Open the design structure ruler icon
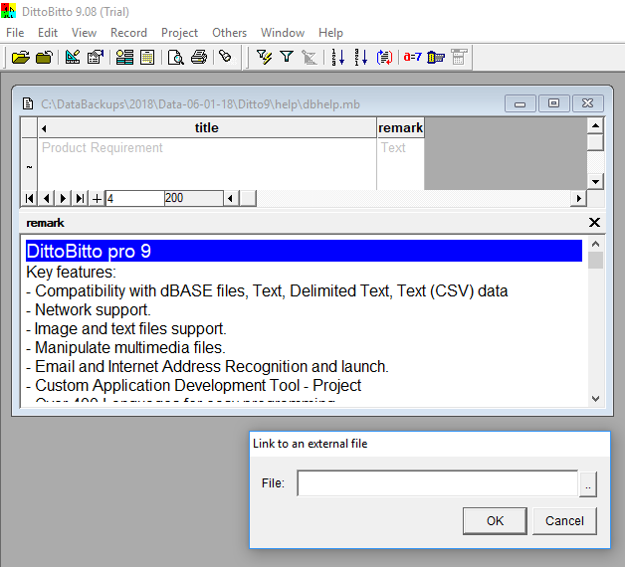 [73, 58]
